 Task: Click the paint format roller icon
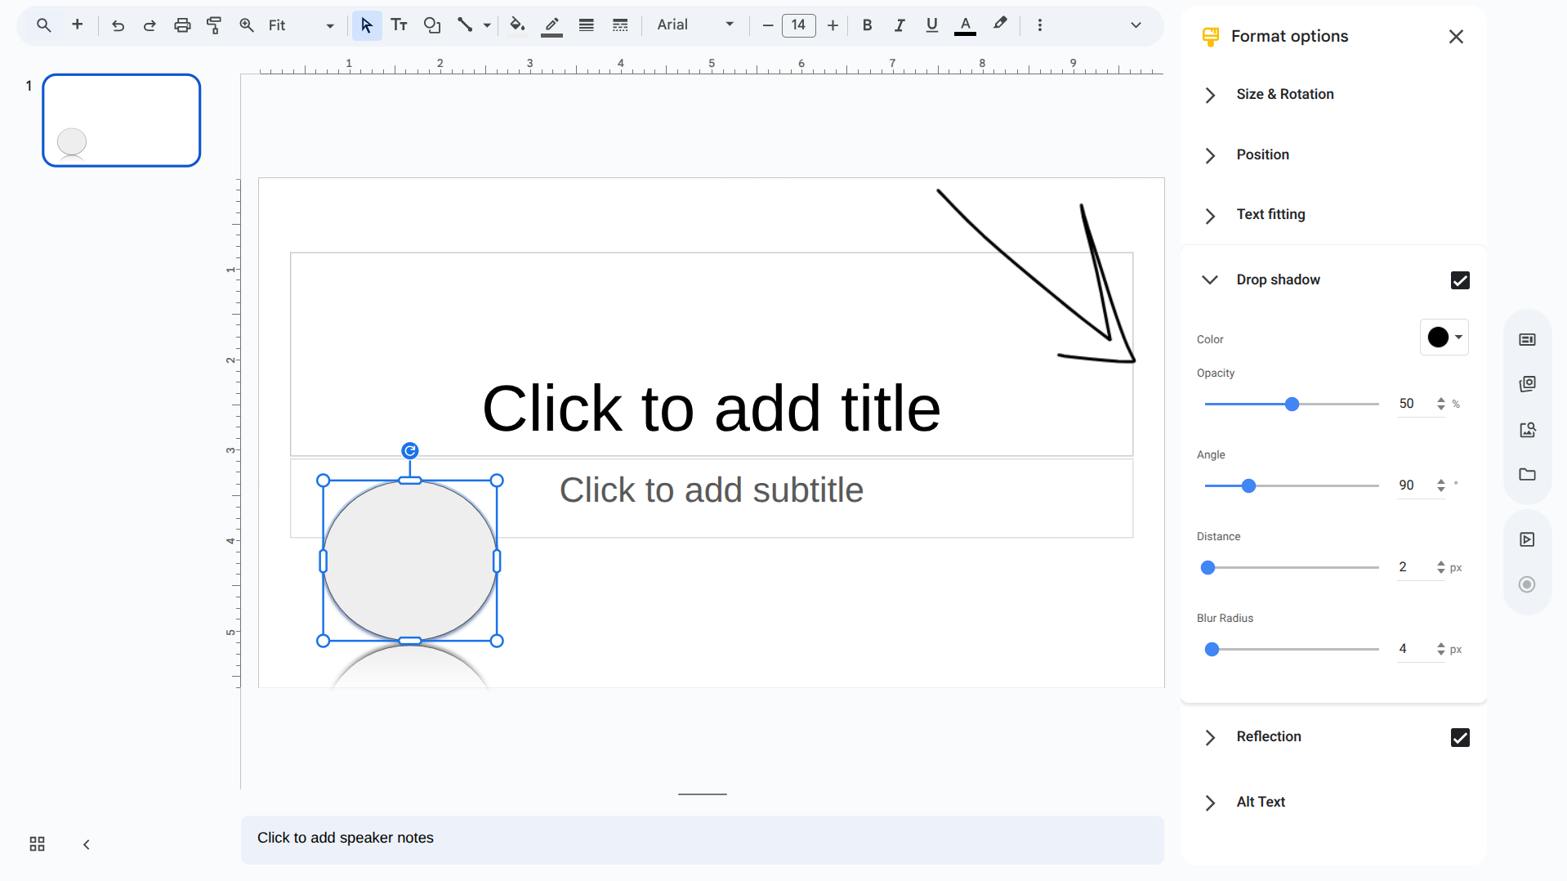(x=214, y=25)
